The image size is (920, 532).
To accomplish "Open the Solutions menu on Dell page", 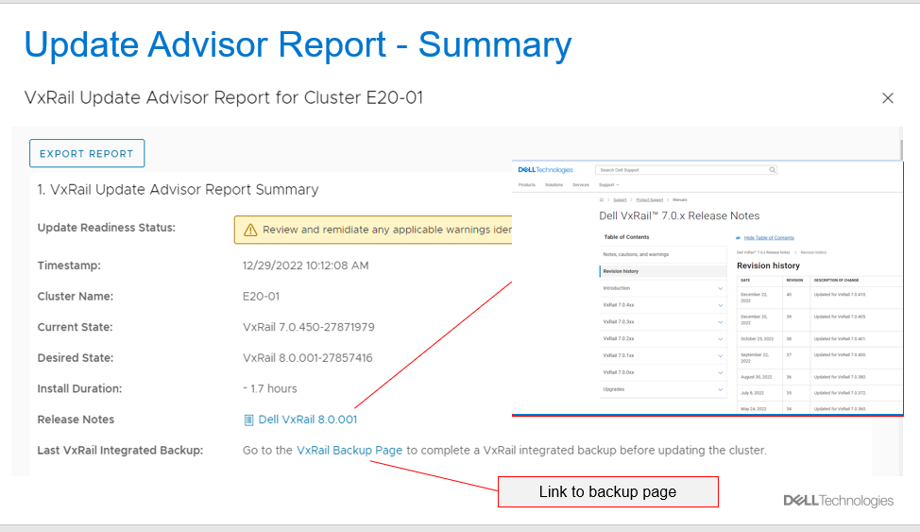I will 554,185.
